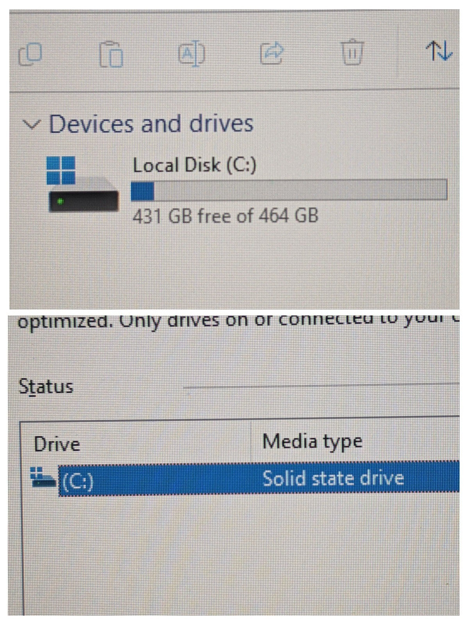Screen dimensions: 469x625
Task: Click the Status section label
Action: point(47,387)
